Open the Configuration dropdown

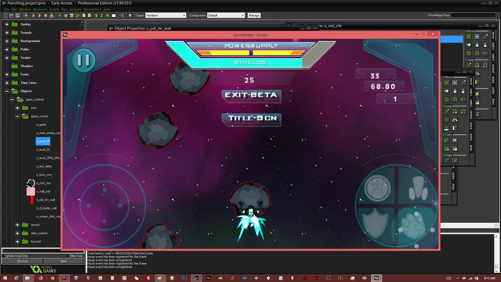pos(226,15)
